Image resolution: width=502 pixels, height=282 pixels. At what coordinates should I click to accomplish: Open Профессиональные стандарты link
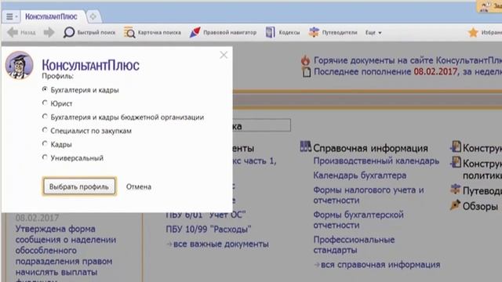354,244
